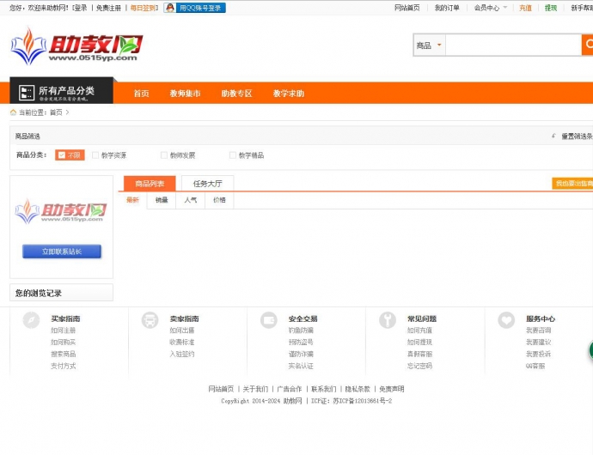Click 立即联系站长 blue button
Viewport: 593px width, 455px height.
pyautogui.click(x=62, y=252)
